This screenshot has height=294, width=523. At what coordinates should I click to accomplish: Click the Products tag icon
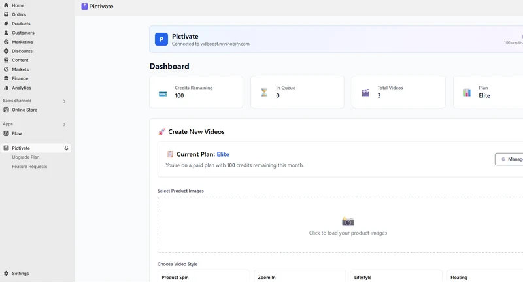point(6,24)
